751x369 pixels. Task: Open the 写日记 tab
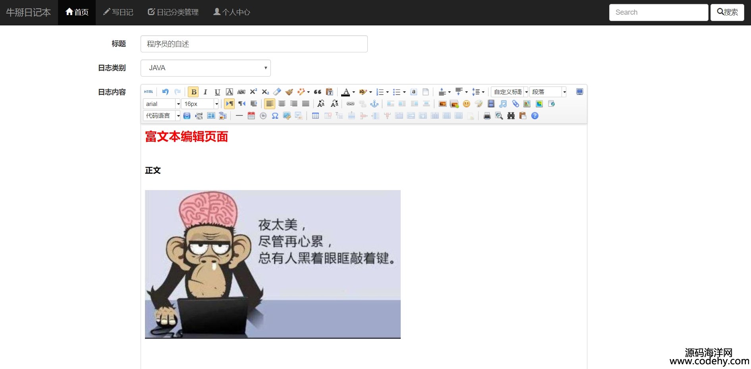(118, 12)
